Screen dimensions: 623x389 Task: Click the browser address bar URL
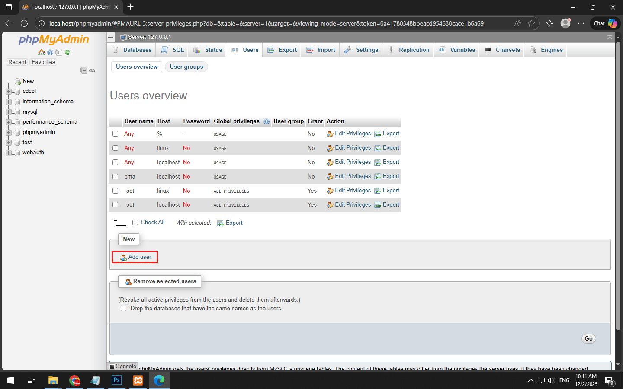(266, 23)
